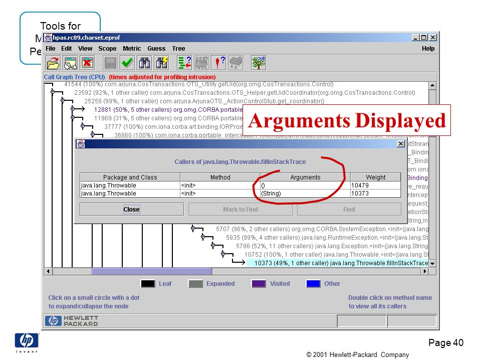Viewport: 481px width, 361px height.
Task: Toggle the 11969 org.omg.CORBA.portable node circle
Action: (73, 117)
